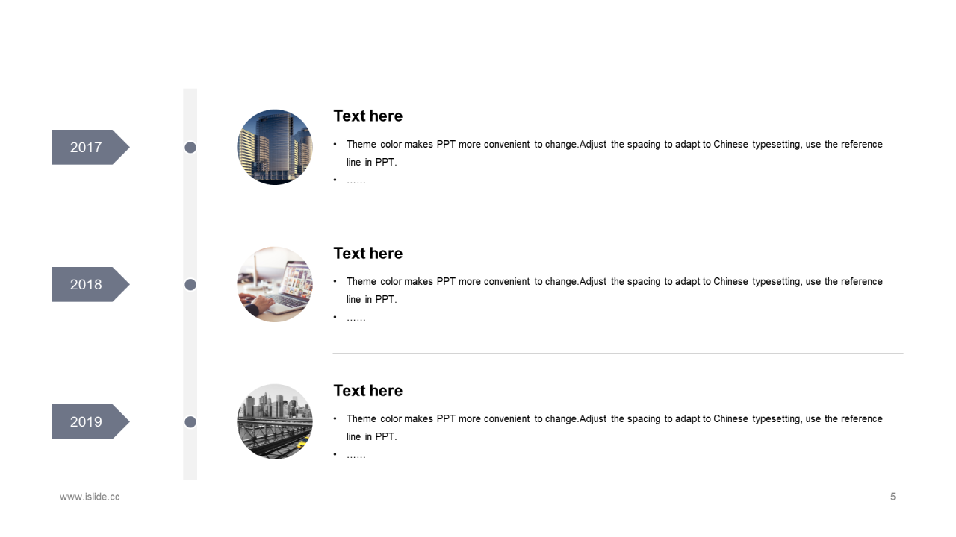
Task: Click the first 'Text here' heading
Action: coord(367,116)
